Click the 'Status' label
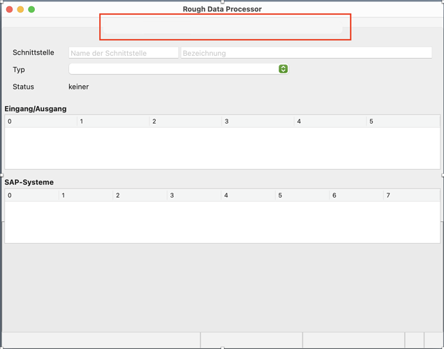 pyautogui.click(x=23, y=87)
